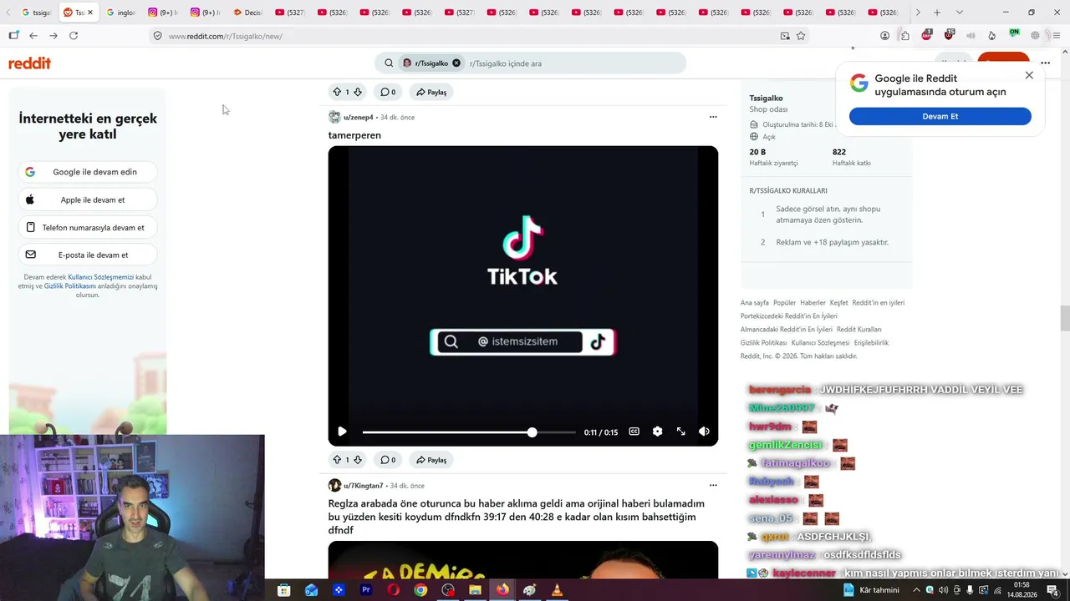Share the 'tamerperen' post via Paylaş
Viewport: 1070px width, 601px height.
(431, 459)
